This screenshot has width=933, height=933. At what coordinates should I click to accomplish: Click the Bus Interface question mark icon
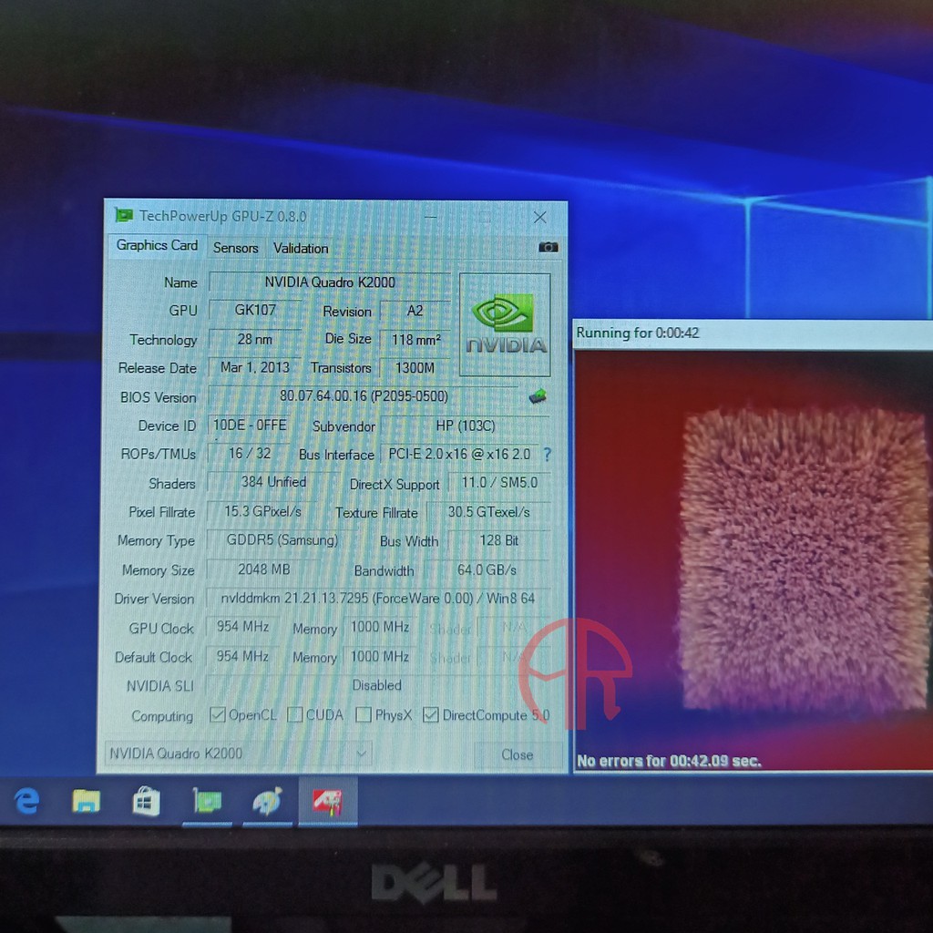pos(547,454)
